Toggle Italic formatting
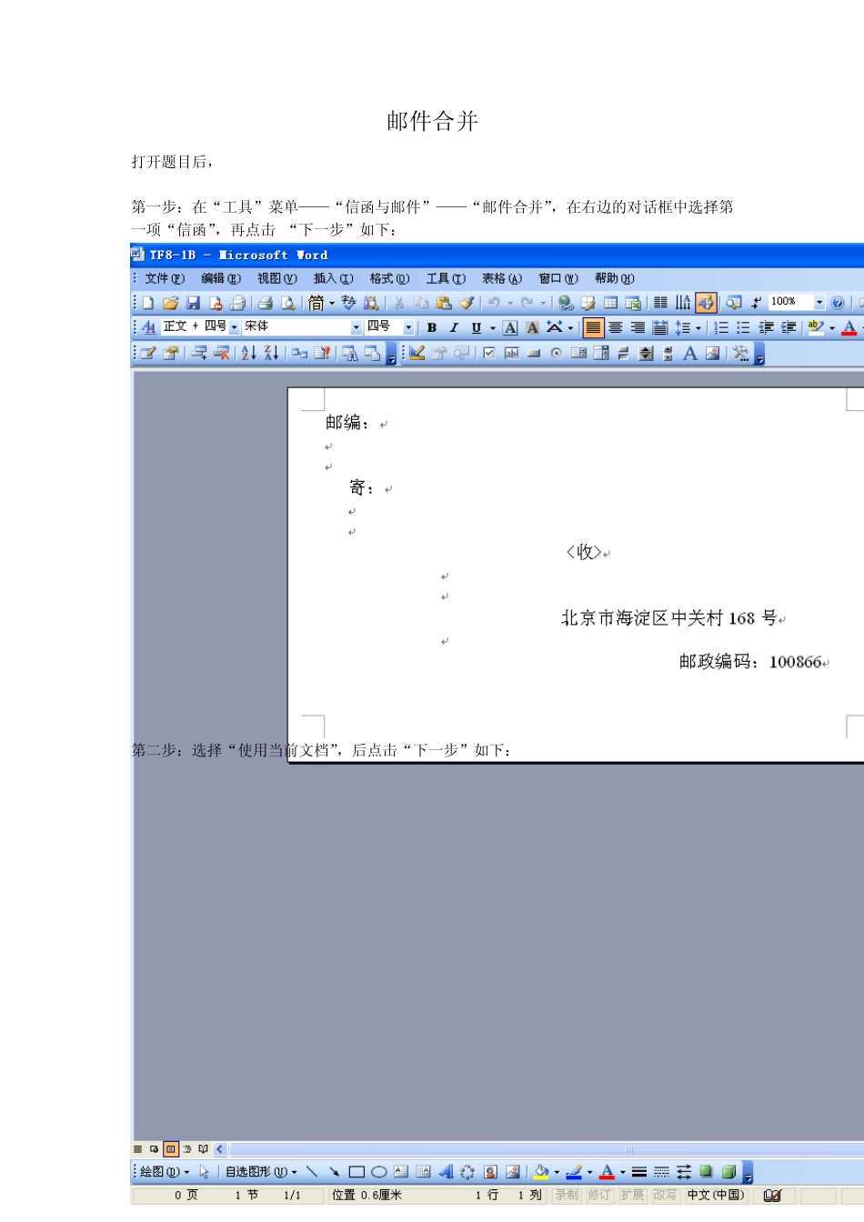 click(454, 327)
